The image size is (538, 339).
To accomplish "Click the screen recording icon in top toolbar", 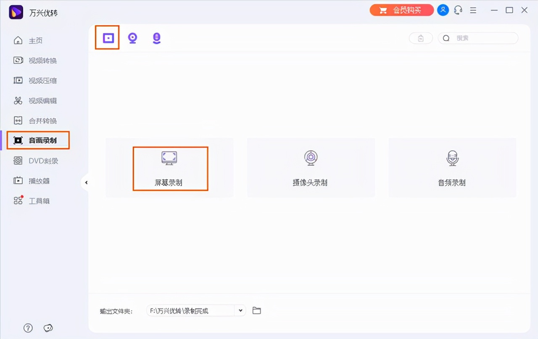I will click(x=107, y=37).
